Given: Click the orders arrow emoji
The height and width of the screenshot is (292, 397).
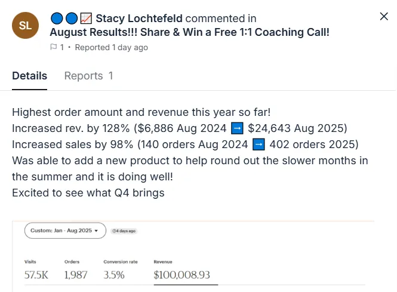Looking at the screenshot, I should [258, 145].
